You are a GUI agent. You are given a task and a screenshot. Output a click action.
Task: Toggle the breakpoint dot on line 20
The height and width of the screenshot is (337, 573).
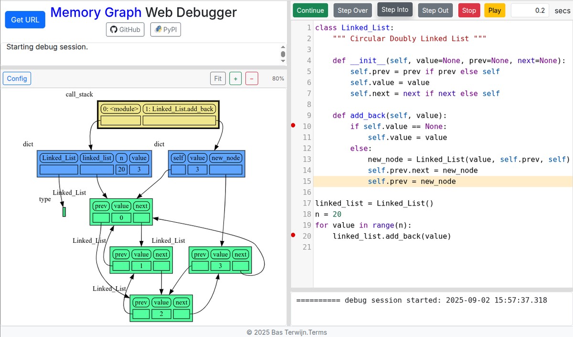(x=293, y=235)
